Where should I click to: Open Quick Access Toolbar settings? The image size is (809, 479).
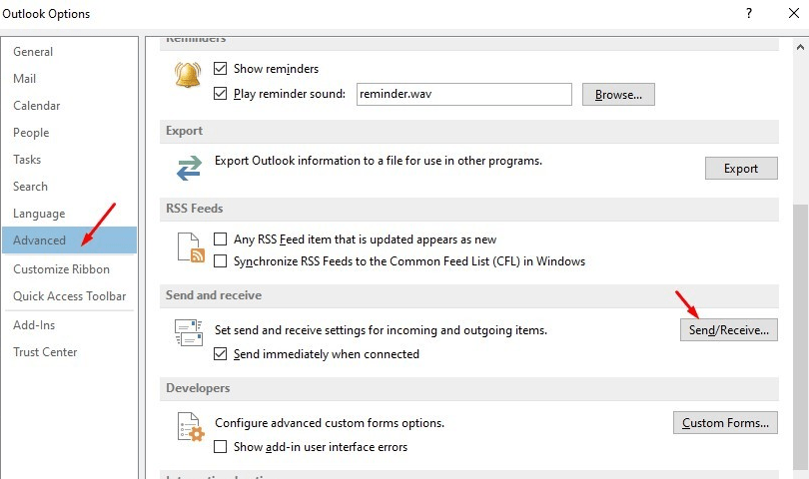[69, 296]
